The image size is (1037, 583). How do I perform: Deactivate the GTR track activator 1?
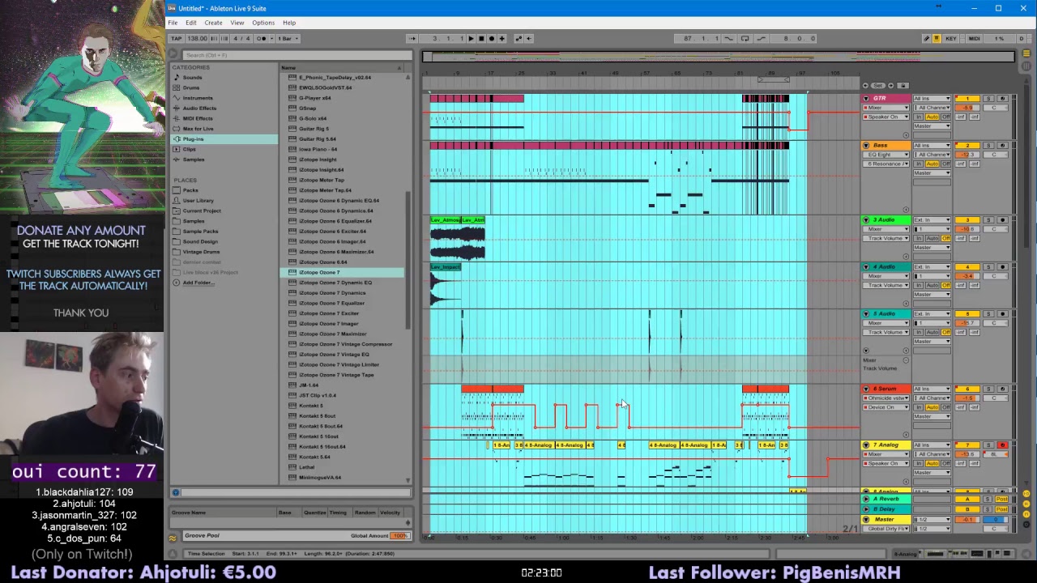(x=967, y=99)
